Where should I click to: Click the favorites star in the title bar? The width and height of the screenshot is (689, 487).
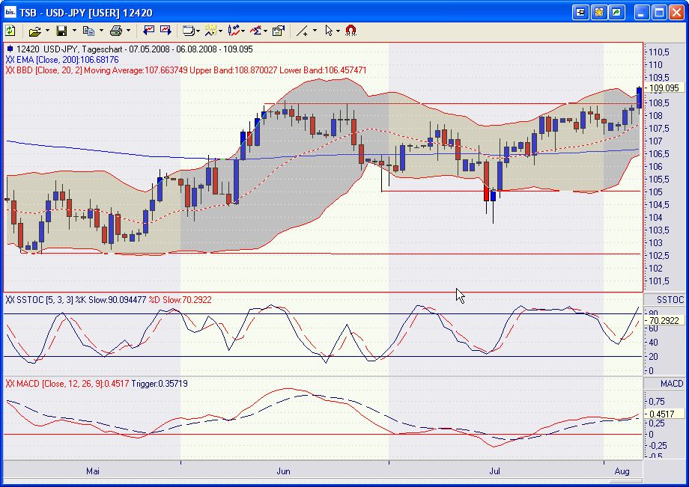(x=599, y=10)
